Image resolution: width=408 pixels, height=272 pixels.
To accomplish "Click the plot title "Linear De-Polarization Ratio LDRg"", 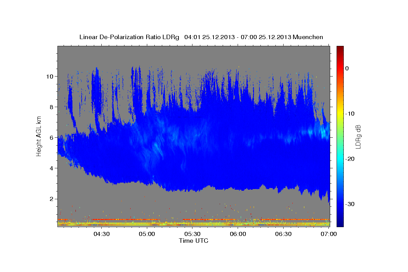I will pyautogui.click(x=129, y=37).
